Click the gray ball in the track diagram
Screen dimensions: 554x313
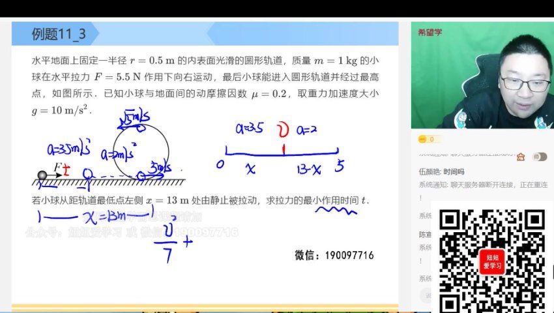[42, 175]
